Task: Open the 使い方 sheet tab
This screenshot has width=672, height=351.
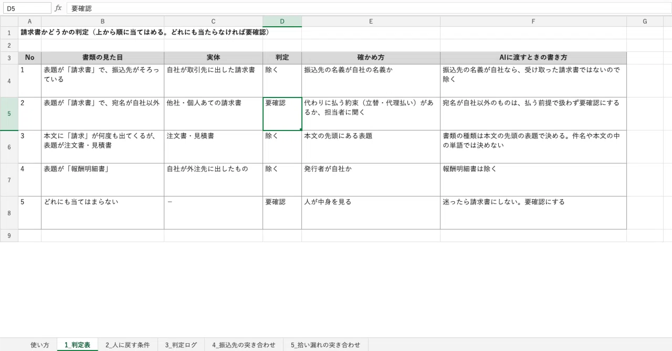Action: [40, 345]
